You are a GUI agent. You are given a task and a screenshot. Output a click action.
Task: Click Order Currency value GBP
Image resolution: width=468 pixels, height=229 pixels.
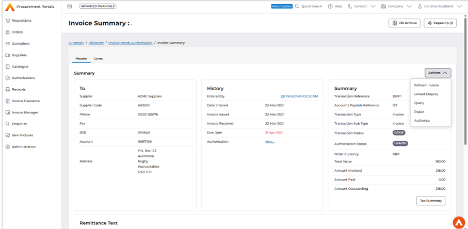pyautogui.click(x=396, y=154)
